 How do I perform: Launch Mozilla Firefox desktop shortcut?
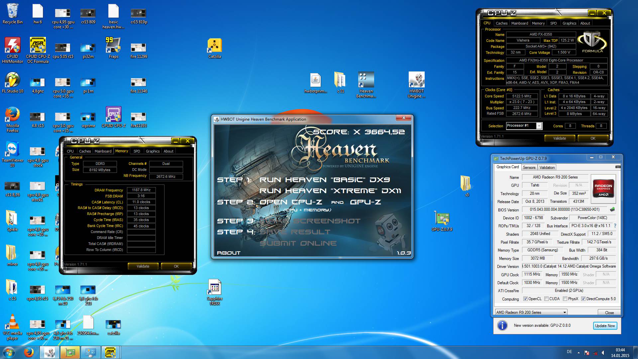[x=13, y=120]
